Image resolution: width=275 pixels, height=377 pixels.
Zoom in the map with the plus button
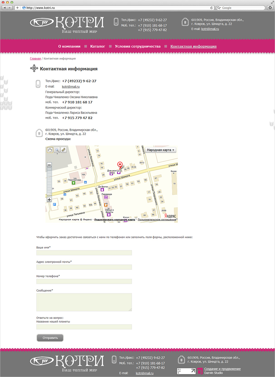tap(49, 199)
